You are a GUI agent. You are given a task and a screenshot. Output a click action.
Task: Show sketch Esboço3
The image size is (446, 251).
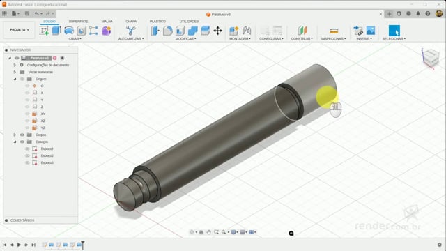coord(27,162)
